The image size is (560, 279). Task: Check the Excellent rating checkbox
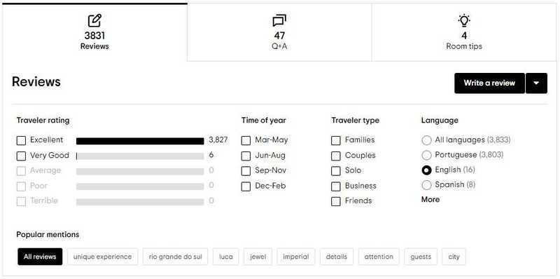click(22, 141)
